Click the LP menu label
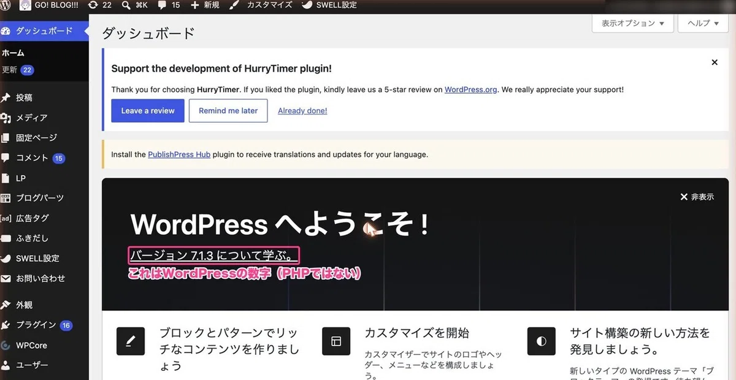This screenshot has width=736, height=380. coord(21,178)
